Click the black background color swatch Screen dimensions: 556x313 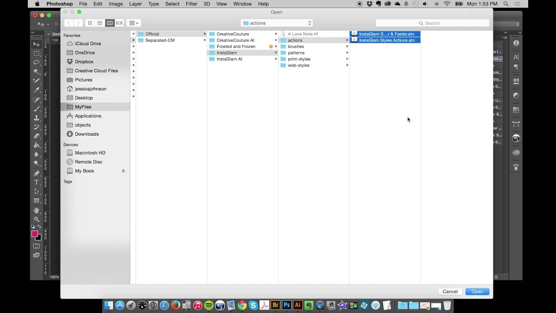pos(40,239)
